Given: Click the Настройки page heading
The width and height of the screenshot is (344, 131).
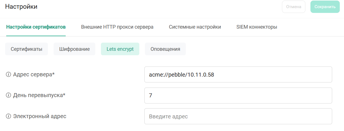Looking at the screenshot, I should (x=21, y=7).
